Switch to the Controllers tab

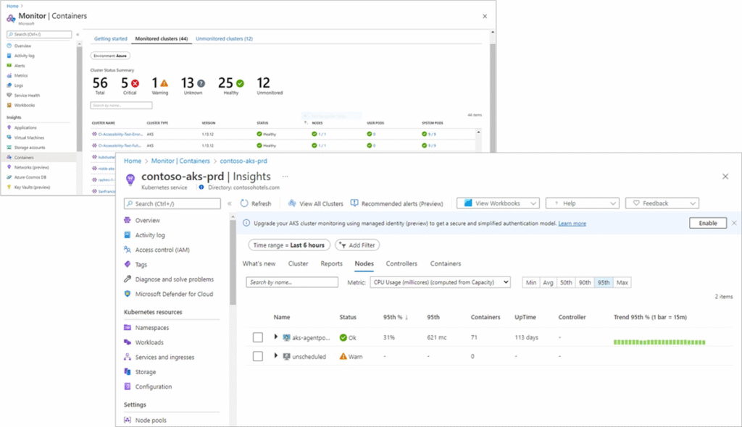[401, 263]
